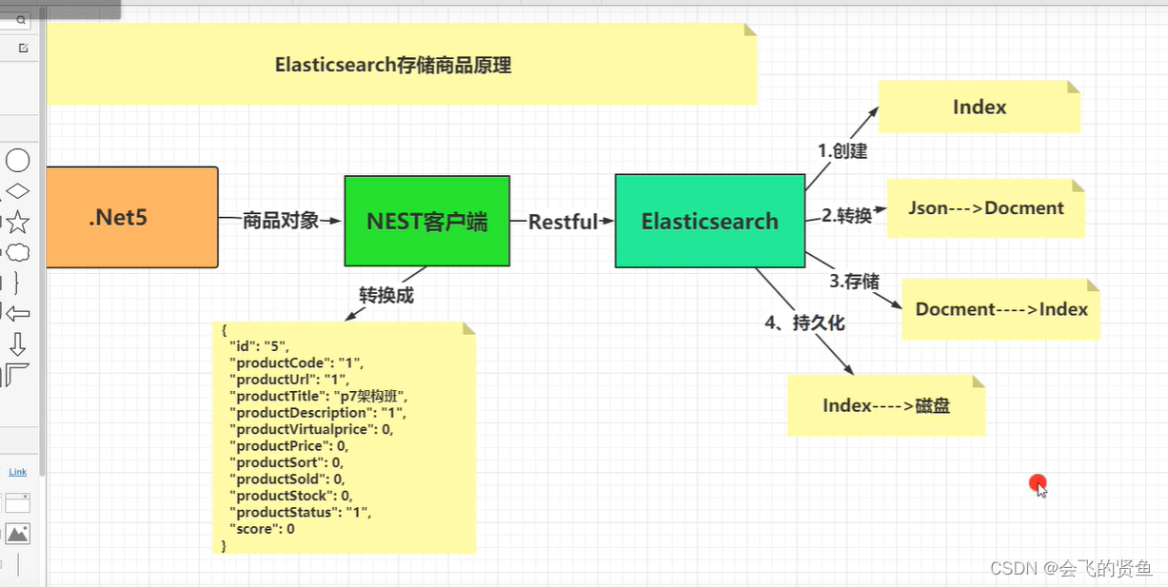Select the dialog window shape with X
Image resolution: width=1168 pixels, height=587 pixels.
pyautogui.click(x=16, y=502)
